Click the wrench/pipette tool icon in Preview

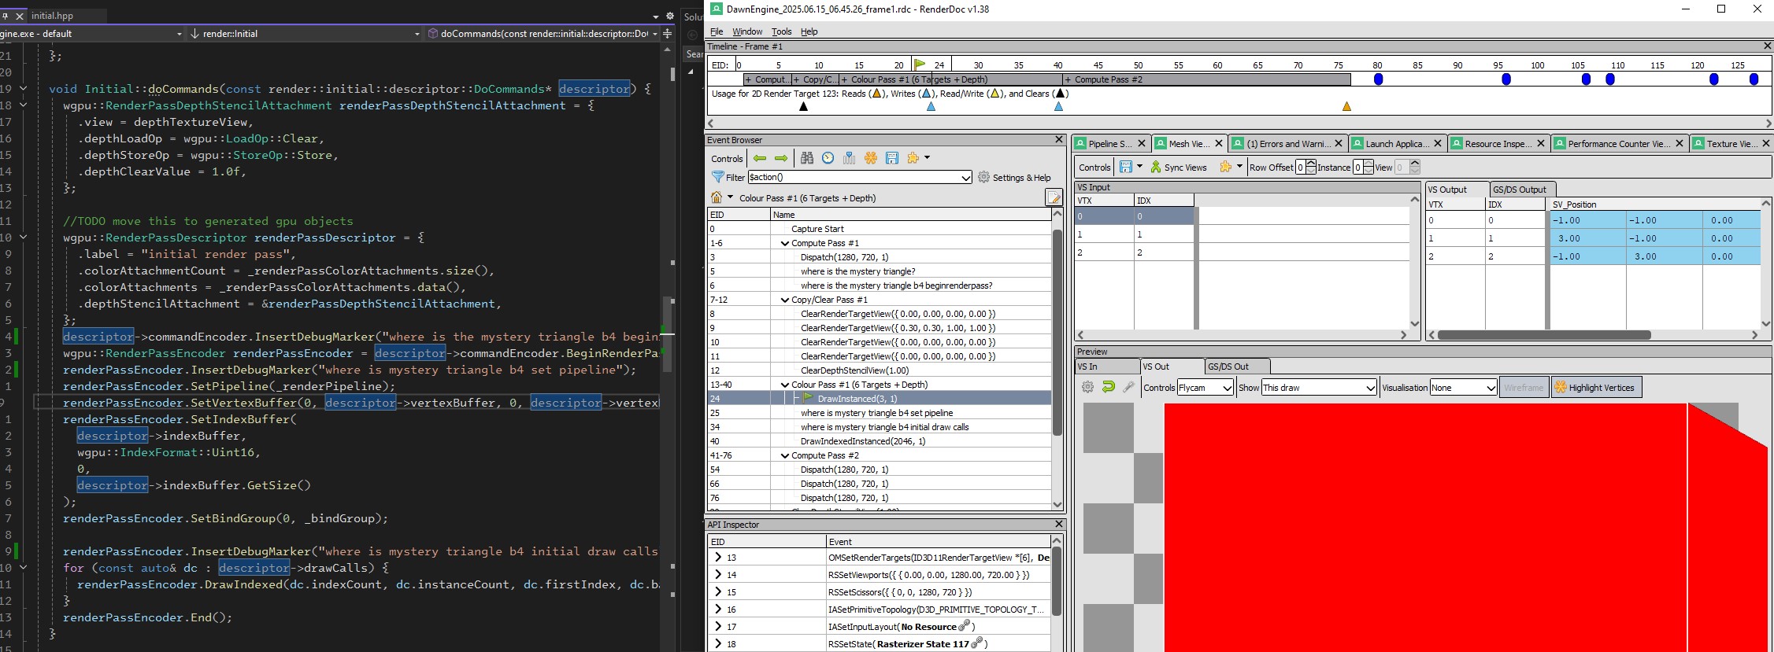coord(1128,387)
